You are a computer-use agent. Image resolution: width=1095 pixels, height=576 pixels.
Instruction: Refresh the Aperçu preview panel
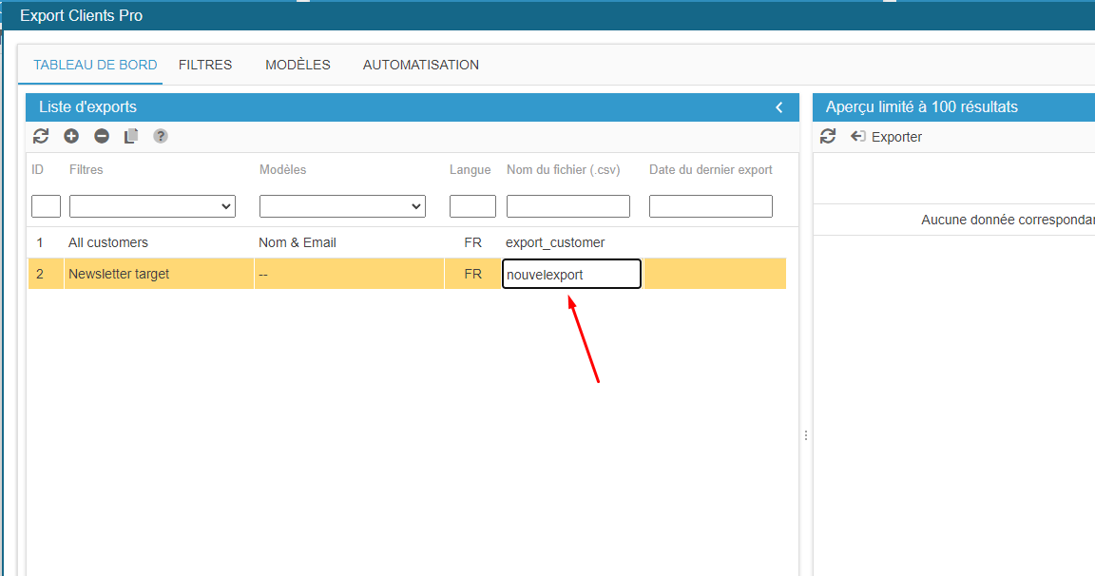click(x=828, y=136)
